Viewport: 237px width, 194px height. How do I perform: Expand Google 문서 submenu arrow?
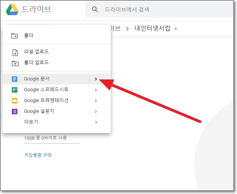[x=96, y=79]
